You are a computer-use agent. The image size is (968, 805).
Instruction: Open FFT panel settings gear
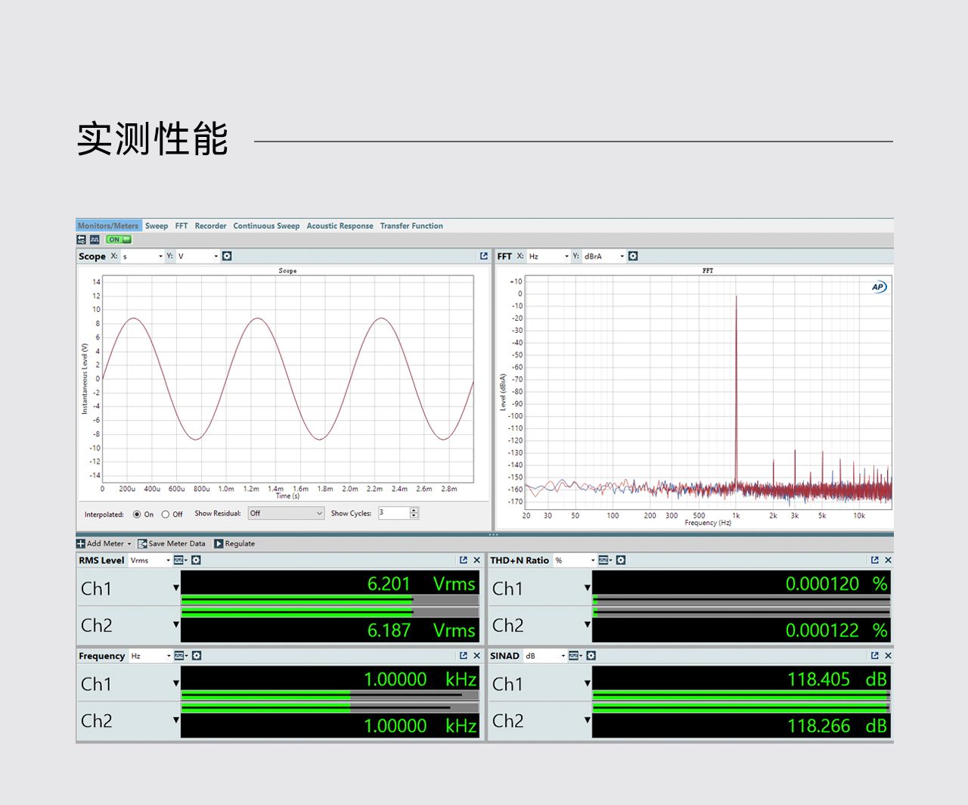(633, 256)
